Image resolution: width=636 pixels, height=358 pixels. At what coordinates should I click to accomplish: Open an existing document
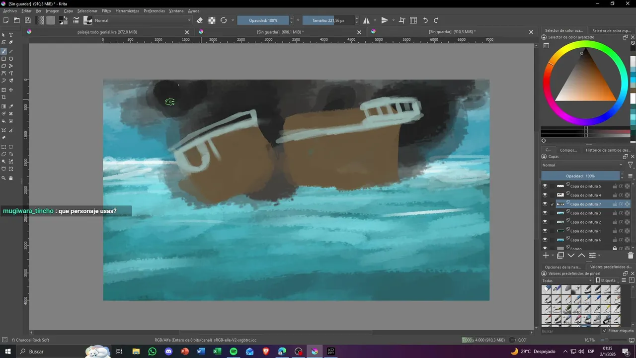click(x=17, y=20)
